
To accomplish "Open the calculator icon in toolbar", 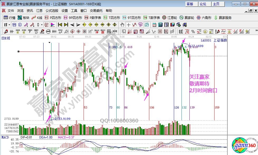I will (x=160, y=25).
